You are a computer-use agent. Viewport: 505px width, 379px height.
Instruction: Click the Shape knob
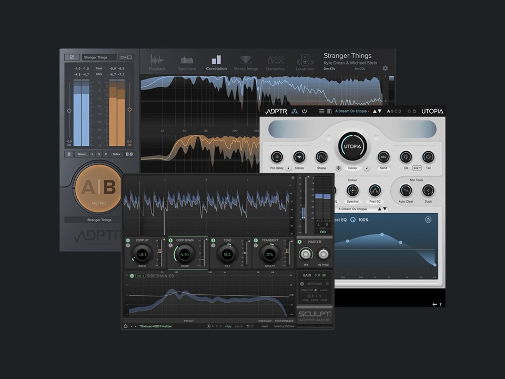coord(321,157)
